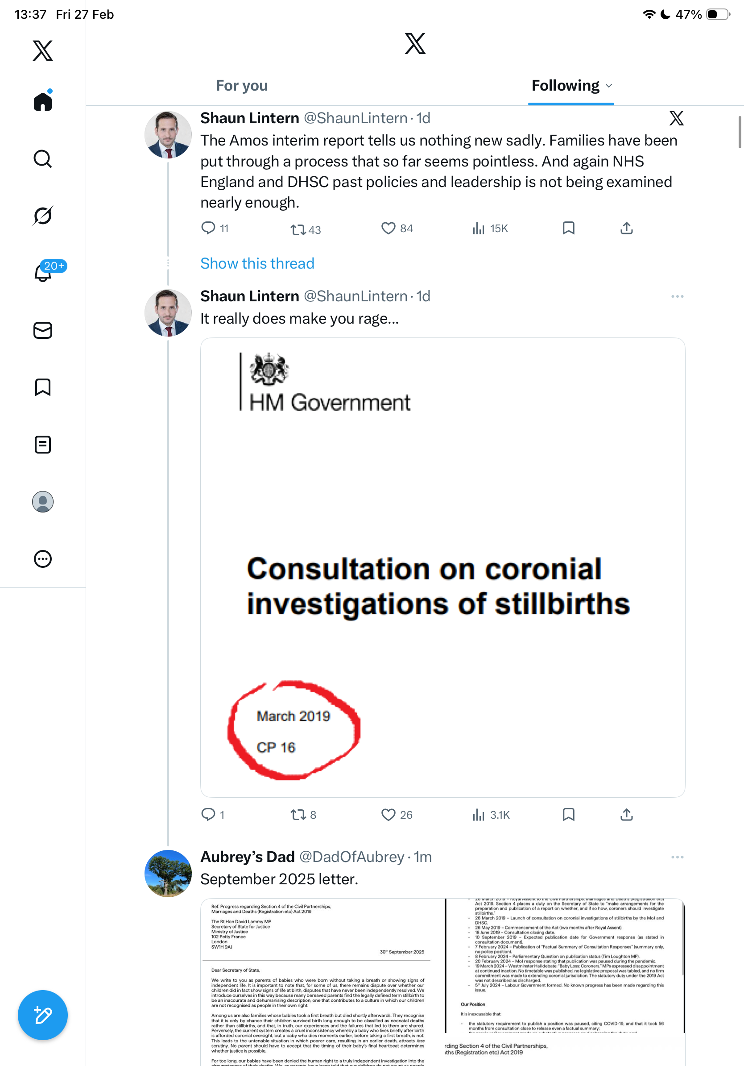Like the Amos interim report post
The image size is (744, 1066).
[388, 229]
